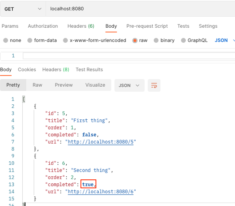This screenshot has height=206, width=235.
Task: Click the opening bracket on response line 1
Action: coord(24,99)
